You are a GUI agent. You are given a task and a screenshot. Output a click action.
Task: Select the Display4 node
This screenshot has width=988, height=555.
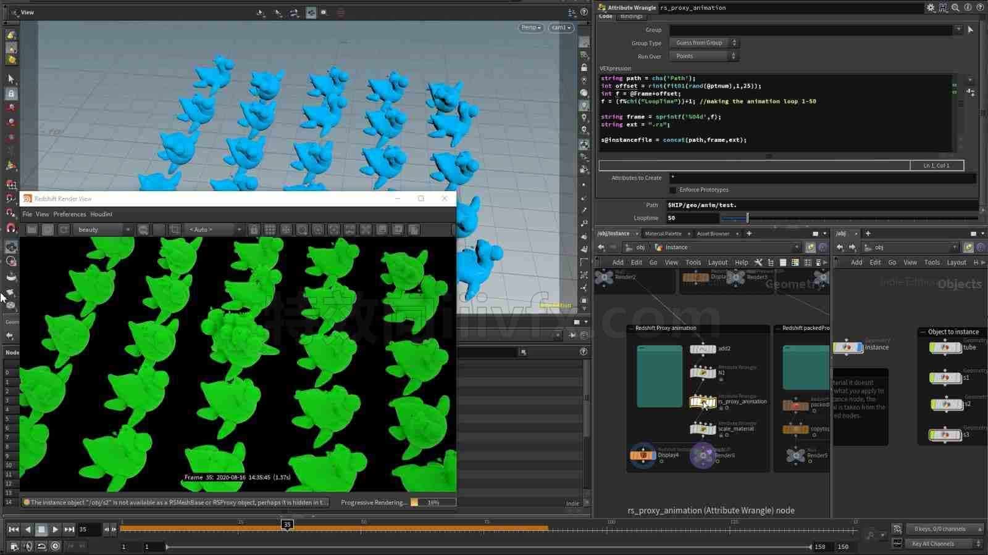click(643, 455)
